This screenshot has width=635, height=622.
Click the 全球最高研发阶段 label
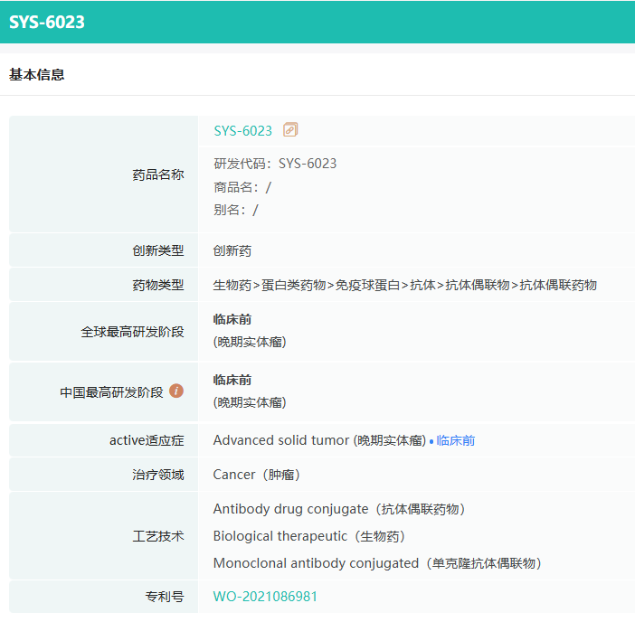point(132,332)
